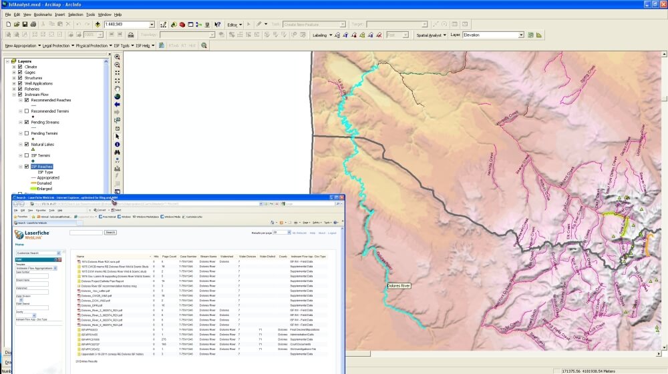Click the Go To XY tool
The height and width of the screenshot is (374, 668).
click(117, 160)
